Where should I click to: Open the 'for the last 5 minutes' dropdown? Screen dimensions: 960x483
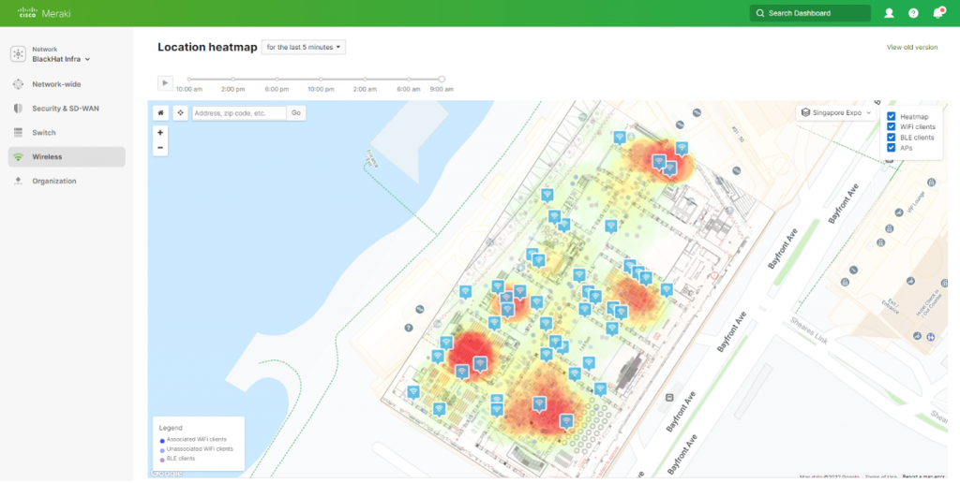(304, 47)
